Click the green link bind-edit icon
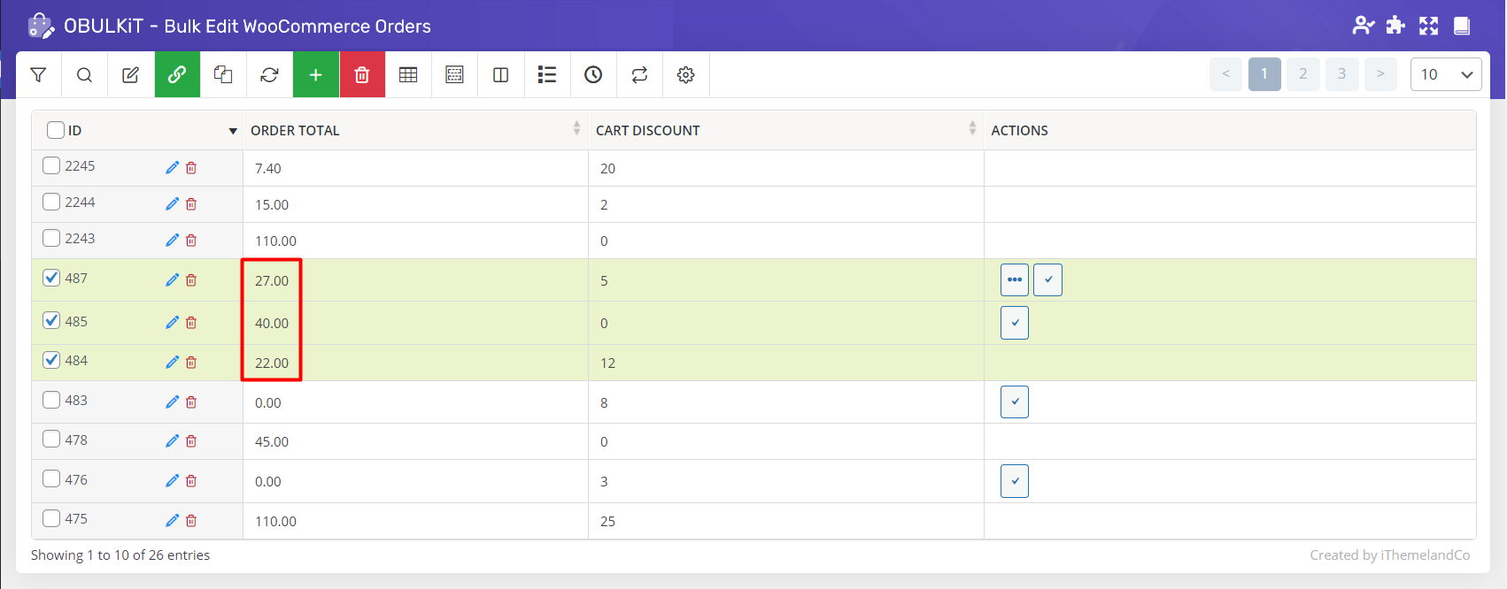The height and width of the screenshot is (589, 1507). 177,75
